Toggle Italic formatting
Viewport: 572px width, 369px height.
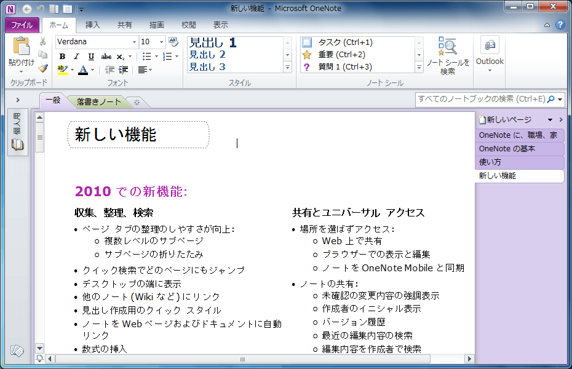point(76,57)
